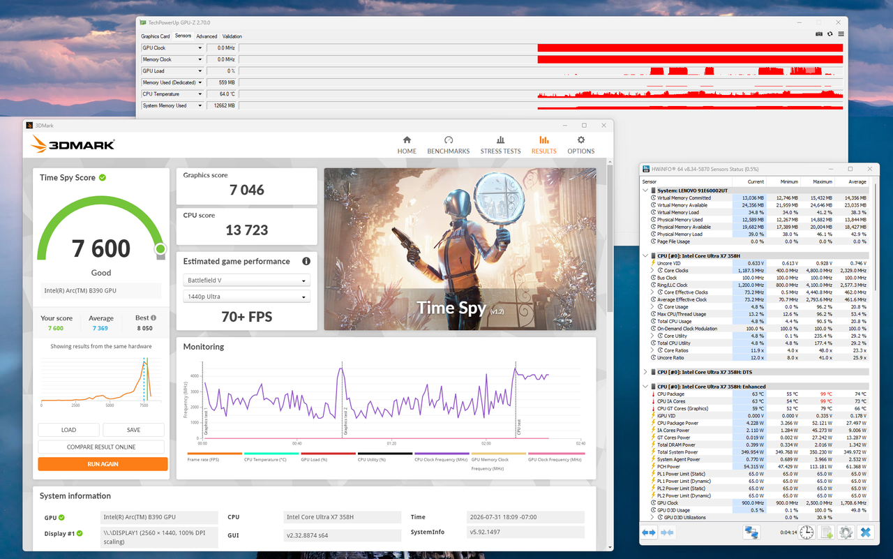Click the green check icon beside Display #1
Image resolution: width=893 pixels, height=559 pixels.
(x=80, y=534)
